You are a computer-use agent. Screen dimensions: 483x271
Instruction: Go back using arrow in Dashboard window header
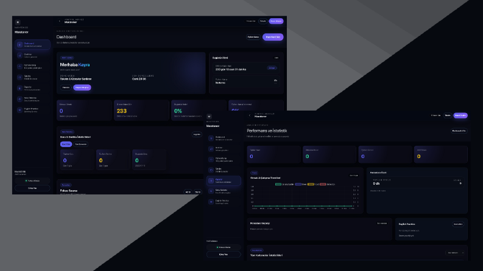click(60, 21)
